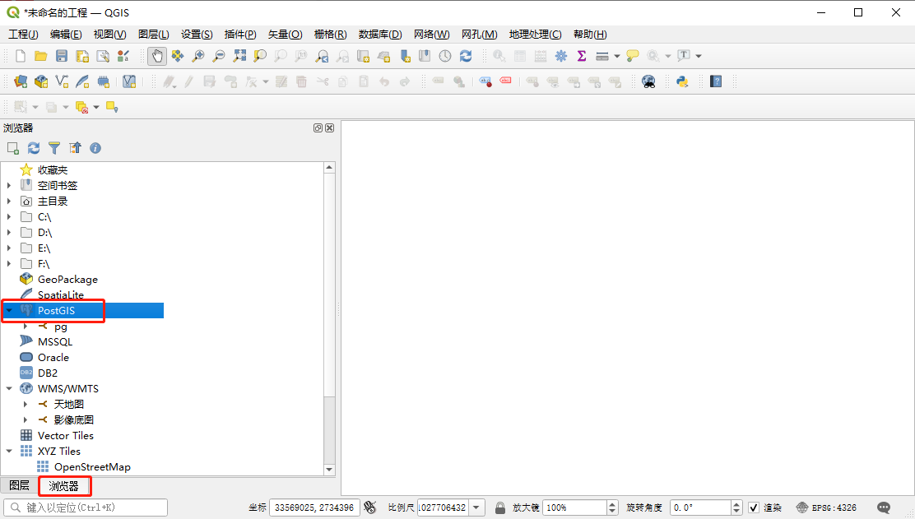Viewport: 915px width, 519px height.
Task: Select the Zoom In magnifier tool
Action: tap(198, 56)
